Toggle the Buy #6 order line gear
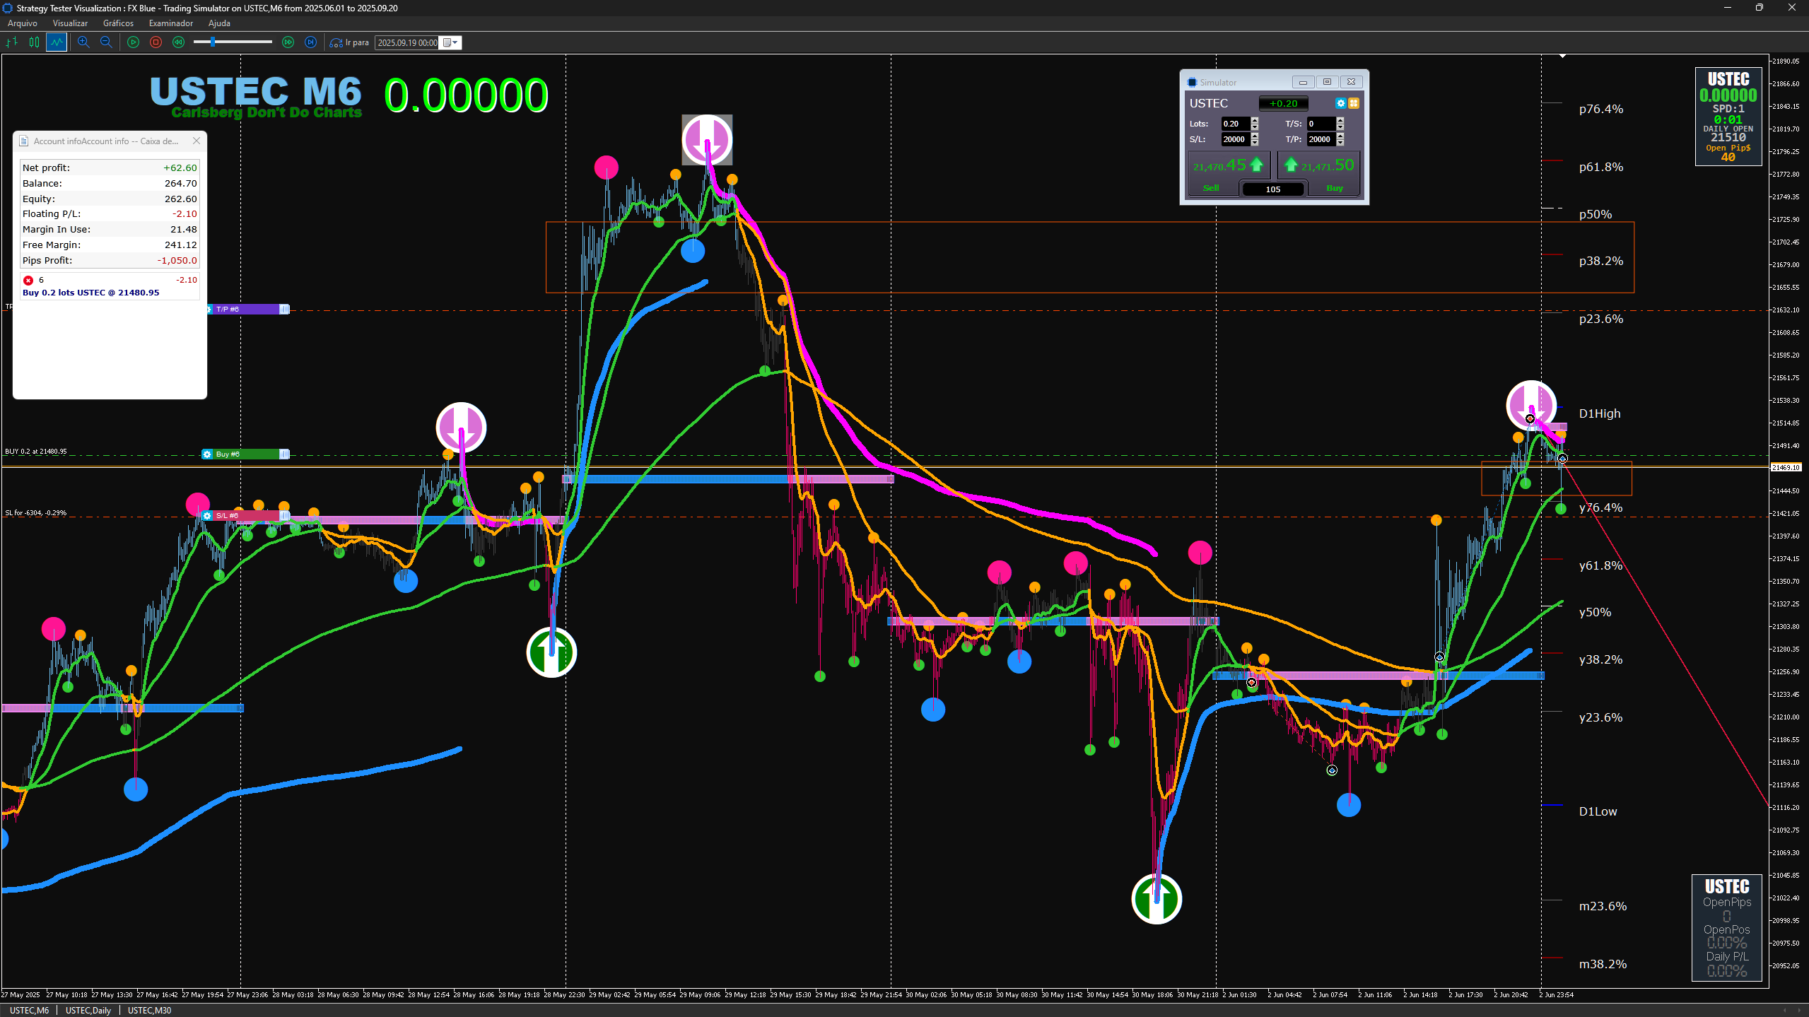Screen dimensions: 1809x1017 pos(207,454)
